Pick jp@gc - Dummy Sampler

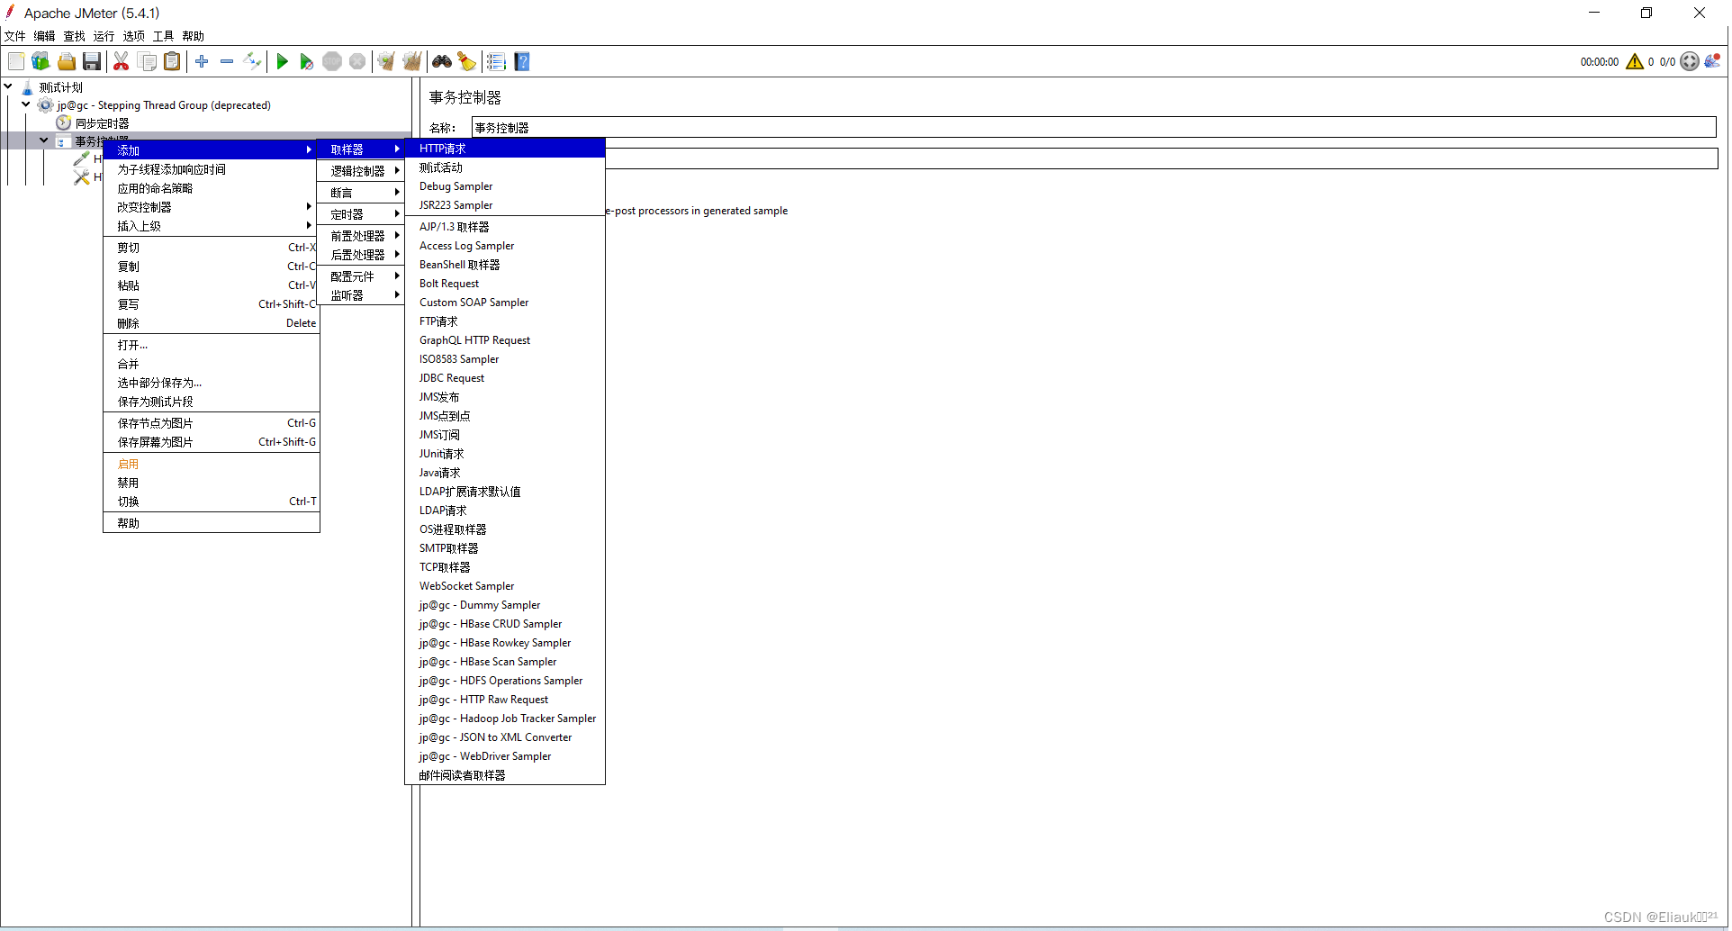[x=505, y=605]
